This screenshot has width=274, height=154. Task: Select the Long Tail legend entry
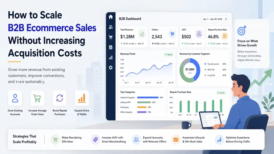point(215,75)
